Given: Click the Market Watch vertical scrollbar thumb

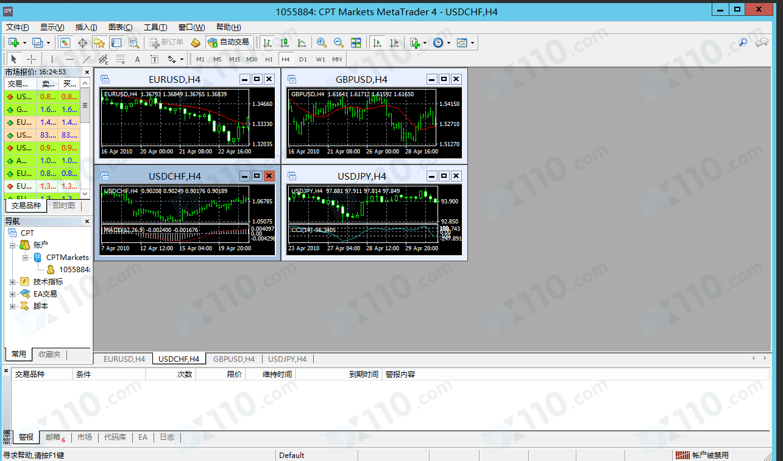Looking at the screenshot, I should (x=85, y=105).
